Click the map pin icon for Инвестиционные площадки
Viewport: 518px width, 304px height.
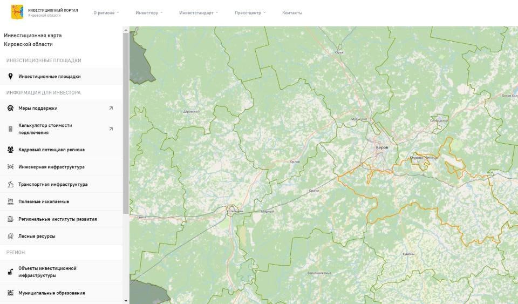(x=10, y=77)
